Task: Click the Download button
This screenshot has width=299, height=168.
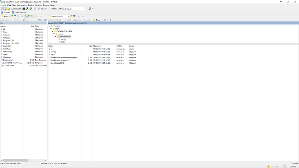Action: 56,20
